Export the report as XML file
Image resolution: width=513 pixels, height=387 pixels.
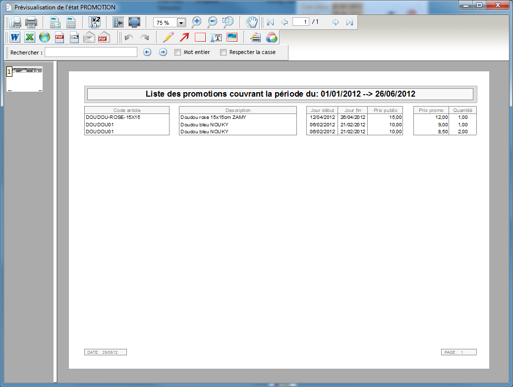[74, 38]
